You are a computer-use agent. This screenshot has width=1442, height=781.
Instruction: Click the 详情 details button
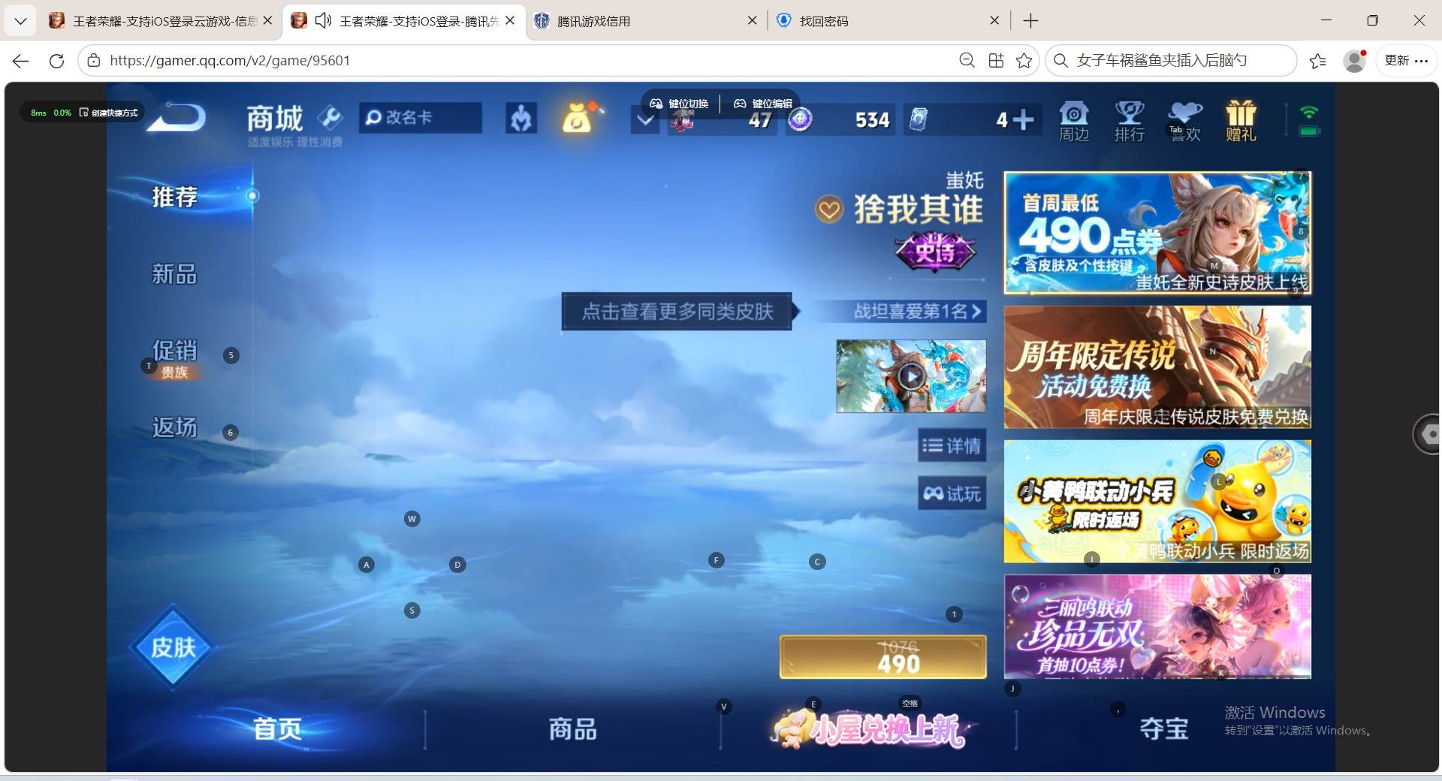952,446
